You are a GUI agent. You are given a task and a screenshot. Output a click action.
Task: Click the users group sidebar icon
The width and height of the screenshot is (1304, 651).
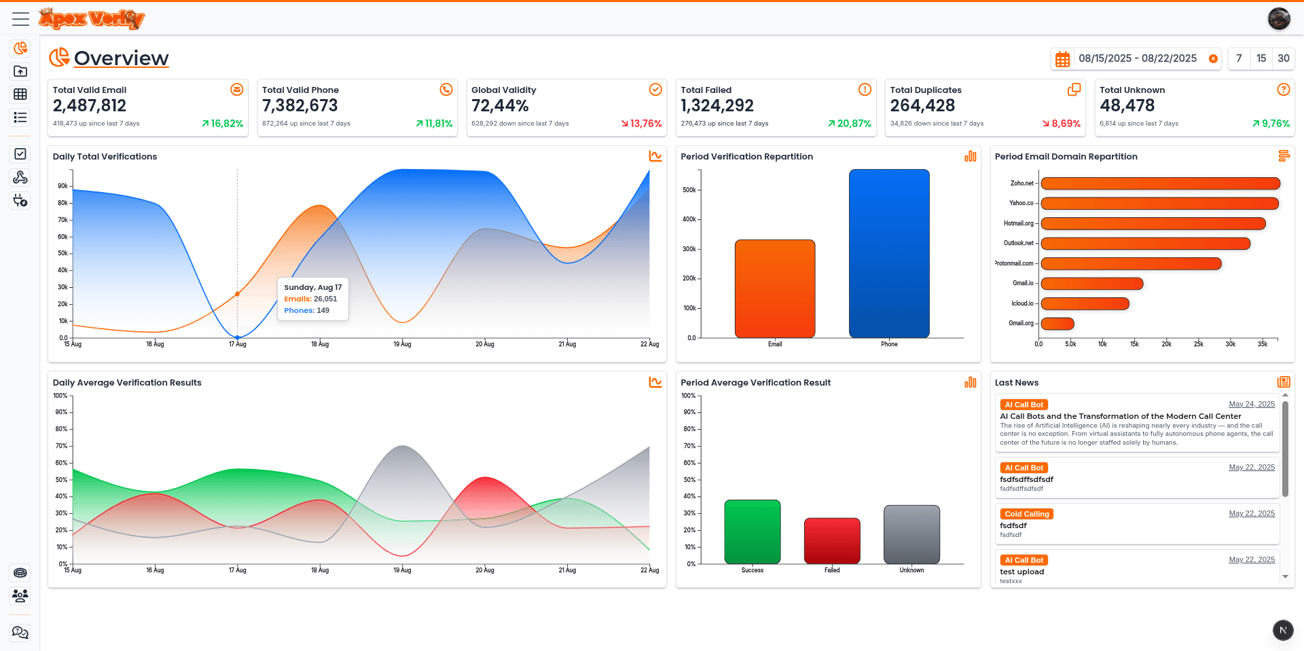20,595
